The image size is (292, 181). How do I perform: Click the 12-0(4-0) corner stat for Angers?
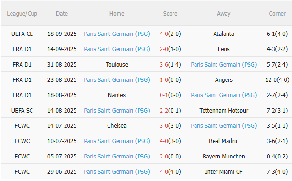click(x=277, y=79)
